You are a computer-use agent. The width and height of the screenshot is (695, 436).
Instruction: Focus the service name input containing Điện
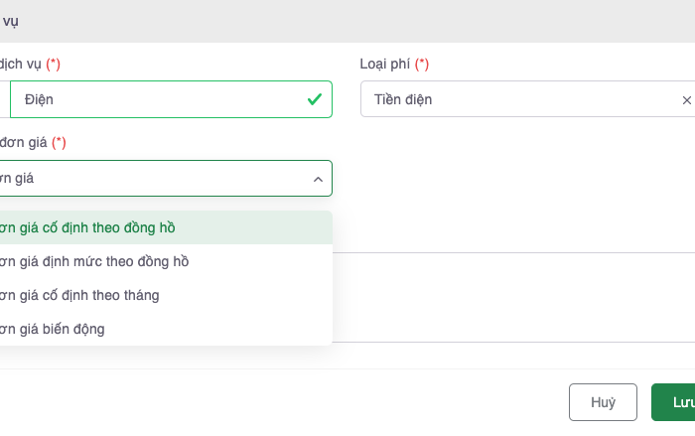(x=159, y=99)
